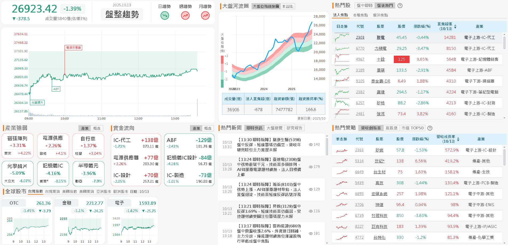Click the green daily trend arrow icon
The width and height of the screenshot is (508, 245).
tap(165, 16)
